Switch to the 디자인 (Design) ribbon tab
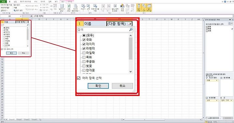Screen dimensions: 234x123 pos(70,2)
